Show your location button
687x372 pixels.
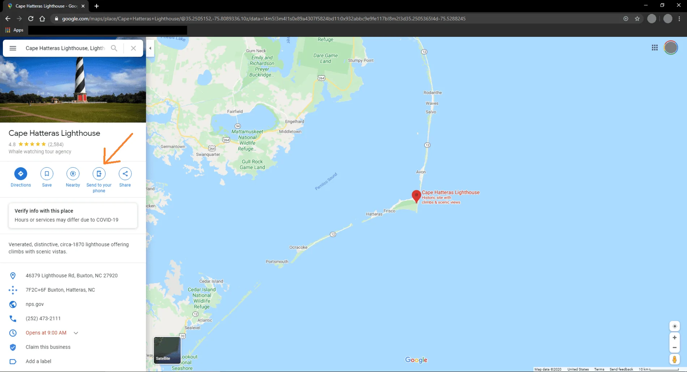[x=674, y=326]
